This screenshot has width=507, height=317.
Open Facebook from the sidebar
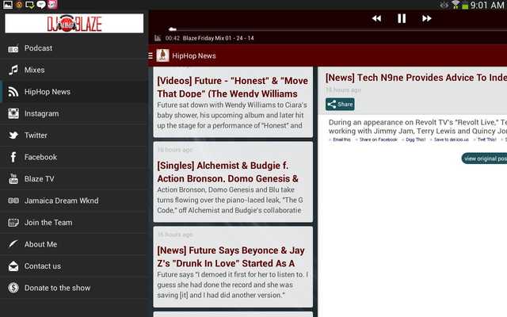point(74,157)
